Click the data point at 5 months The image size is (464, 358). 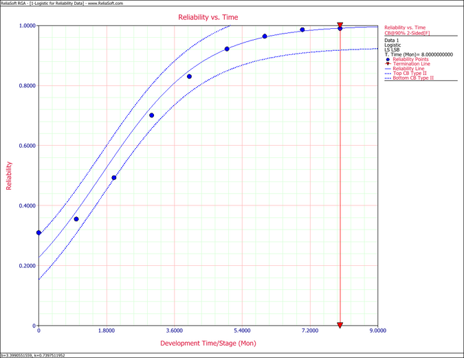[227, 49]
